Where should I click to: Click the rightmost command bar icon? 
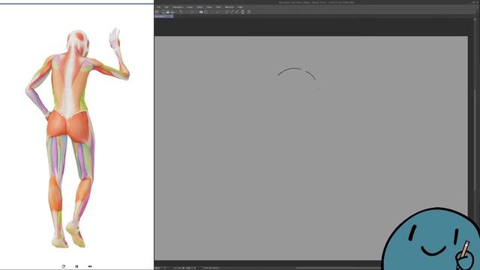(249, 12)
